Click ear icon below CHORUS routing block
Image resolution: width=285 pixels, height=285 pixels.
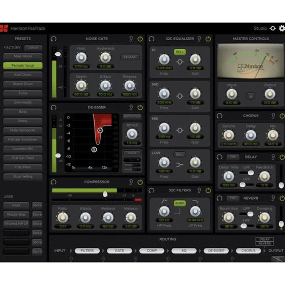pyautogui.click(x=232, y=259)
